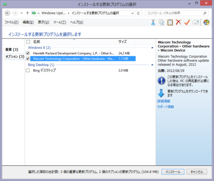Image resolution: width=214 pixels, height=181 pixels.
Task: Click the Back navigation arrow
Action: pos(7,13)
